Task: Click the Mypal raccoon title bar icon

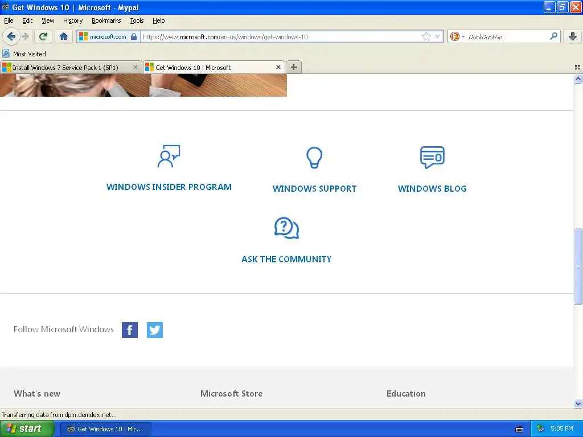Action: (x=6, y=7)
